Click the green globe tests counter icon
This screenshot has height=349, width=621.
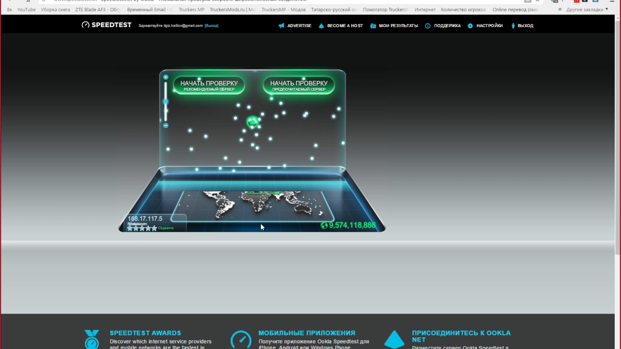[x=324, y=225]
